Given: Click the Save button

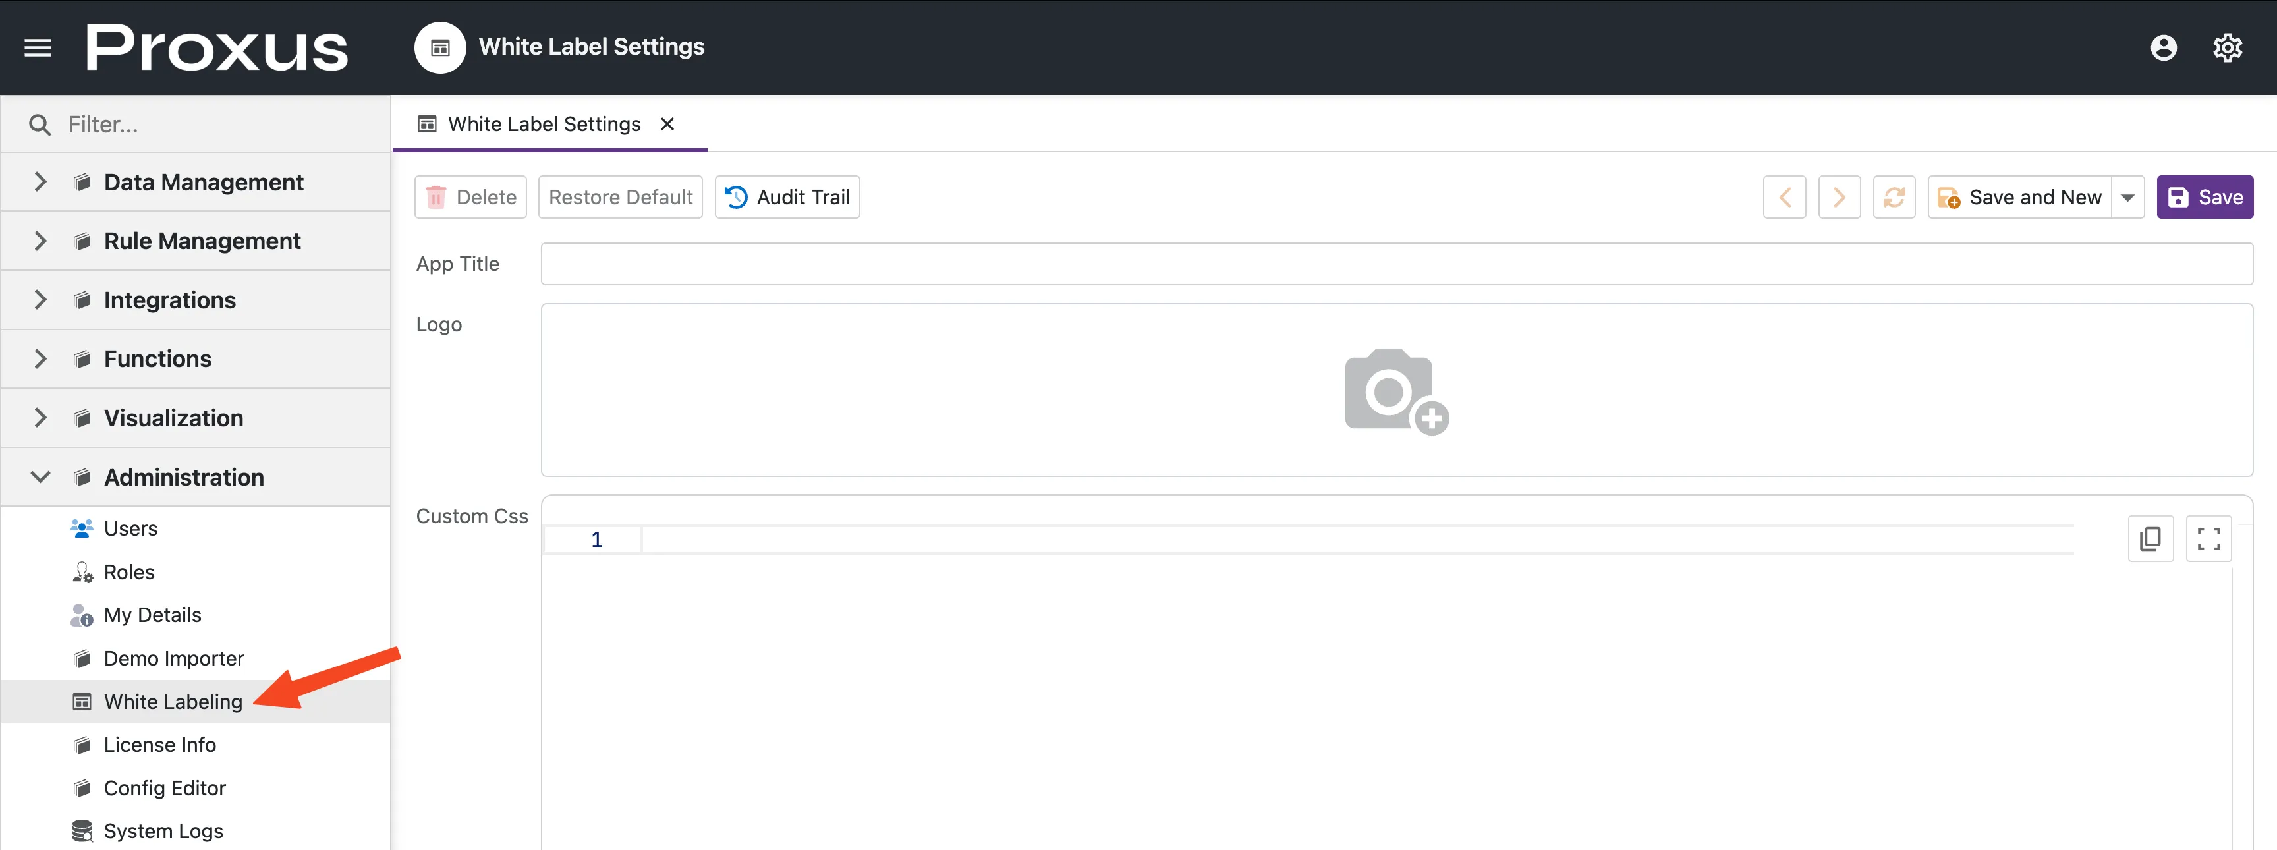Looking at the screenshot, I should [x=2204, y=197].
